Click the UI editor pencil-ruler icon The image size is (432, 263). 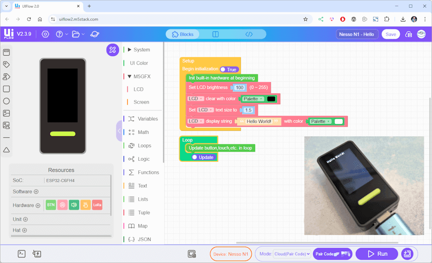pos(112,49)
